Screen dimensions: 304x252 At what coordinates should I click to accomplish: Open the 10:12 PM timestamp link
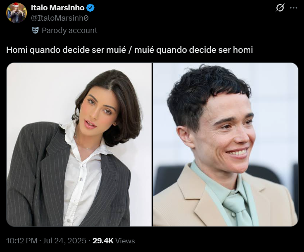(x=21, y=241)
